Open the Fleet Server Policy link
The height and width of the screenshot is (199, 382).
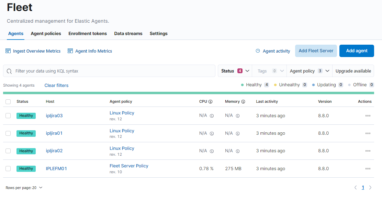129,166
